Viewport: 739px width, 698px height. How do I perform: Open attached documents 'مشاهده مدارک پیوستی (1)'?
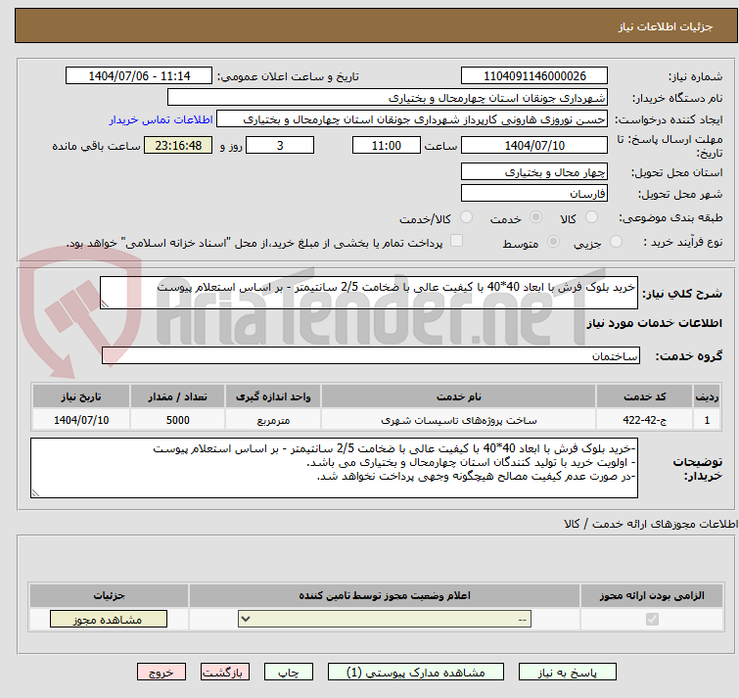[417, 673]
